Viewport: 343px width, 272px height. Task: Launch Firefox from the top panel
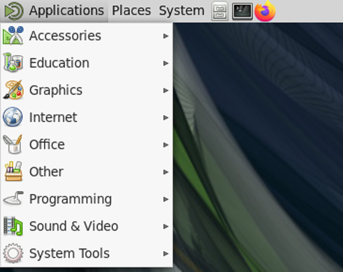(265, 11)
